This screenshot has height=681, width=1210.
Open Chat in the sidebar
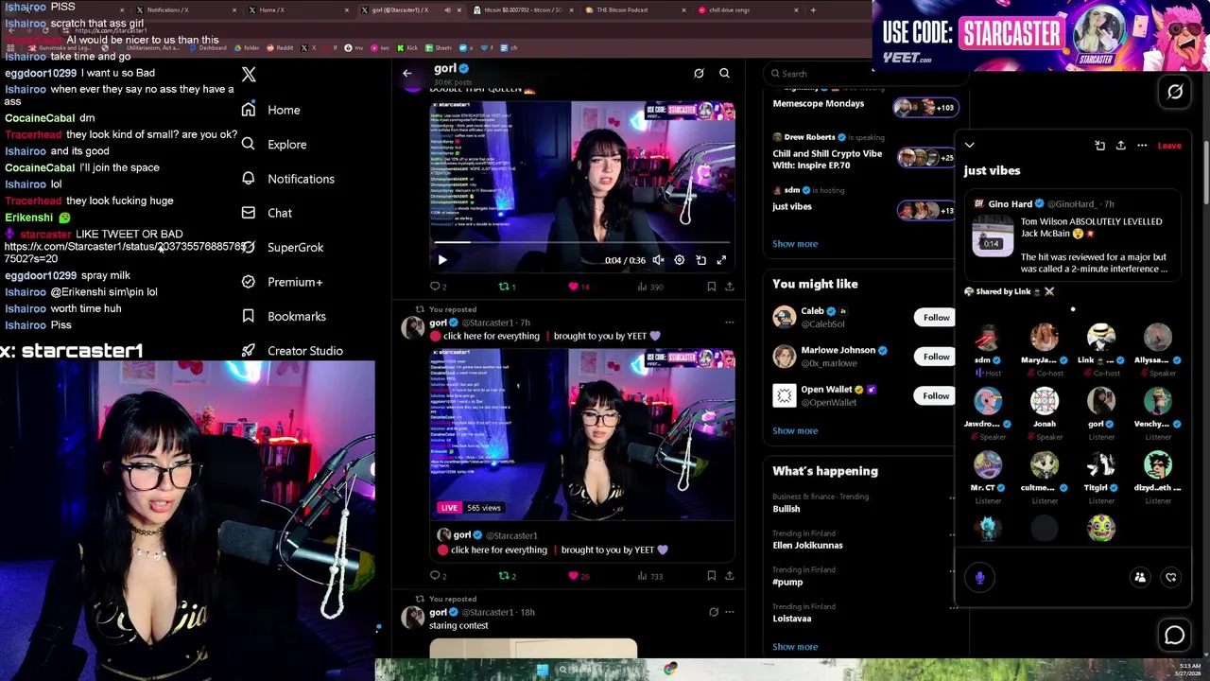pyautogui.click(x=267, y=213)
